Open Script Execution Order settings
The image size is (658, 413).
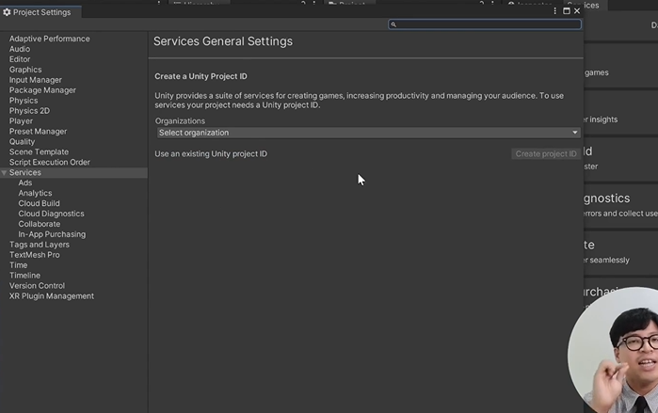tap(50, 162)
